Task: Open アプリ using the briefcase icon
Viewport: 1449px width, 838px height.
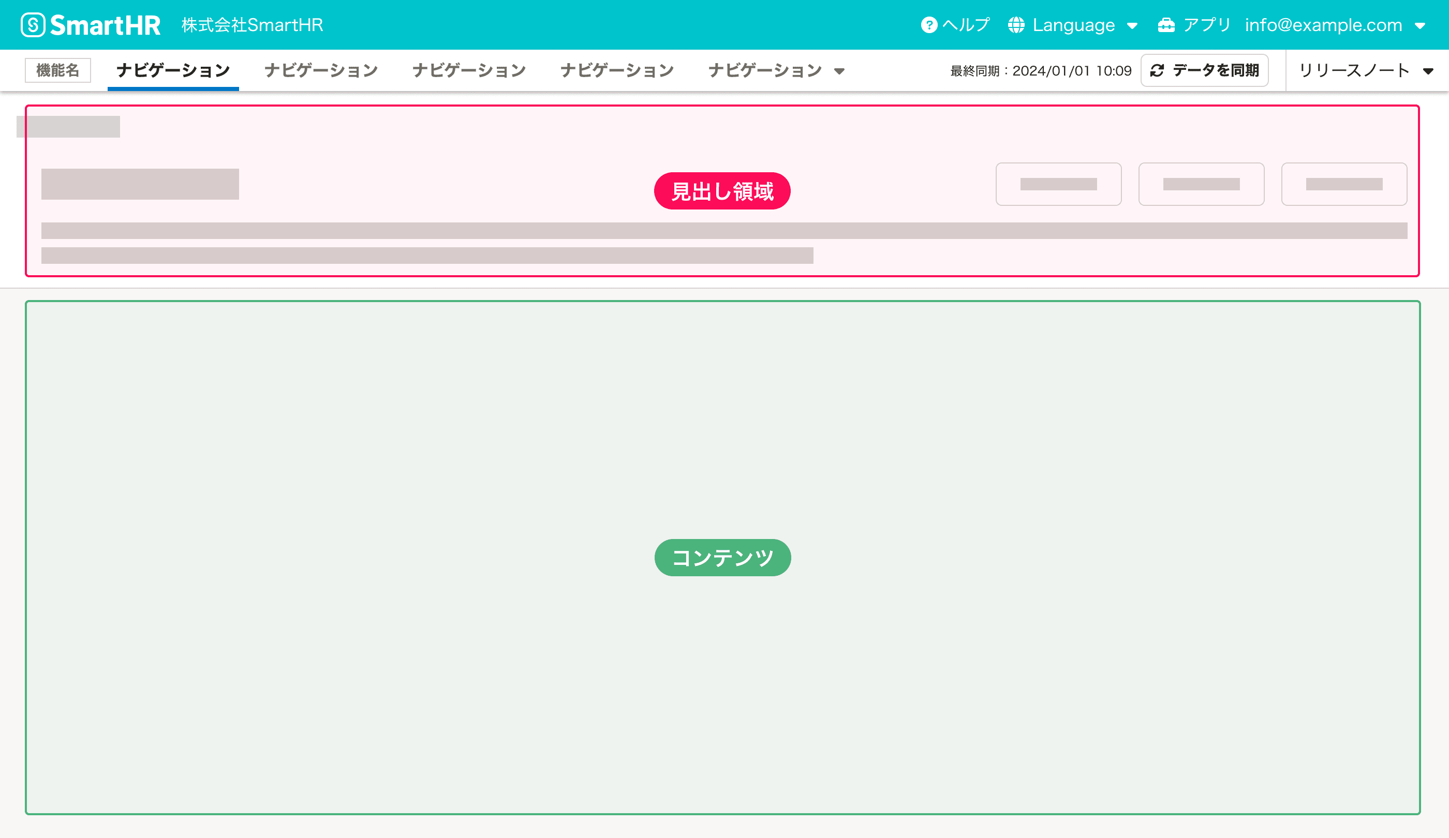Action: point(1166,24)
